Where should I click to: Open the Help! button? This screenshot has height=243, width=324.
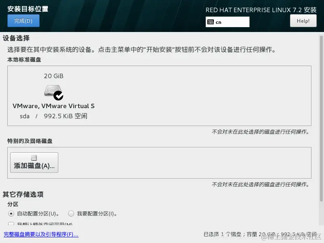(x=303, y=21)
